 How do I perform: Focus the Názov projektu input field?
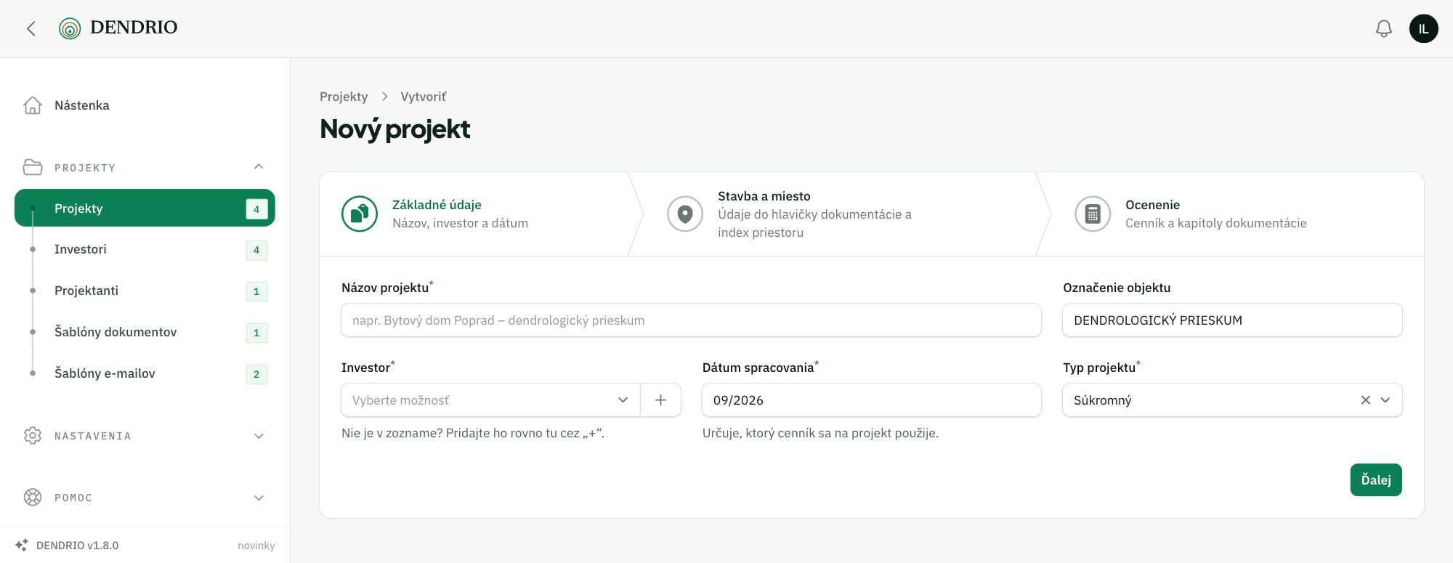(x=691, y=320)
